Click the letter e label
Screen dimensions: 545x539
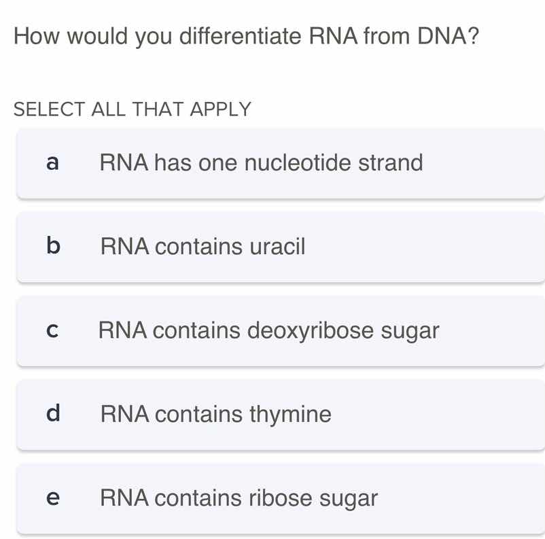[53, 498]
